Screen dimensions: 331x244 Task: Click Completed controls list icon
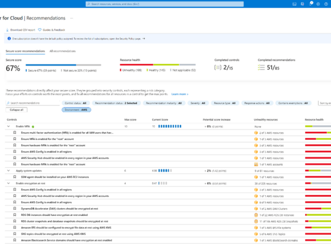click(x=217, y=68)
